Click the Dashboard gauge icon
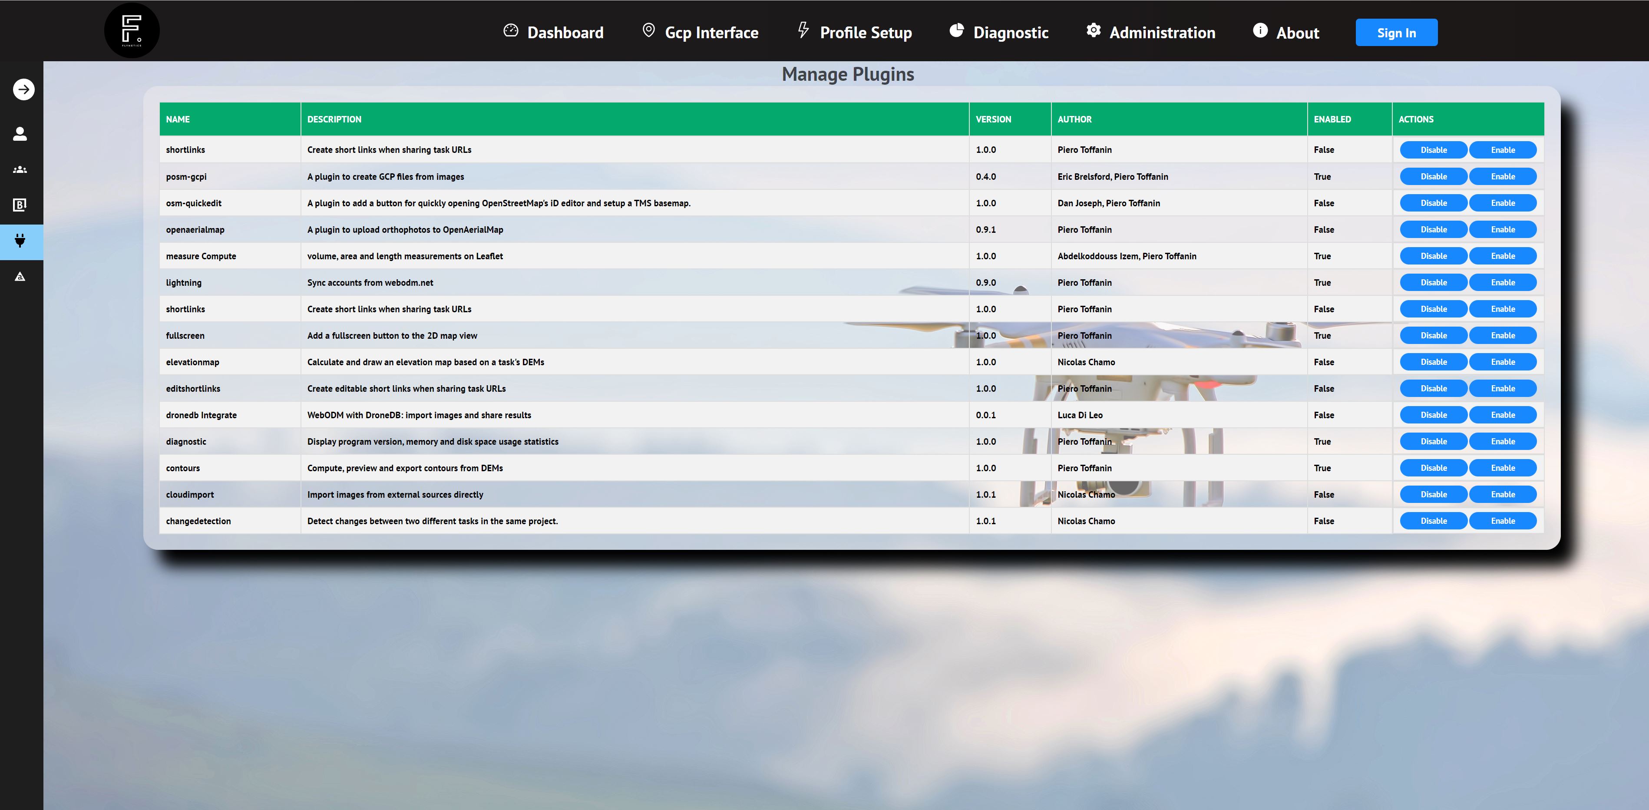1649x810 pixels. pos(511,31)
